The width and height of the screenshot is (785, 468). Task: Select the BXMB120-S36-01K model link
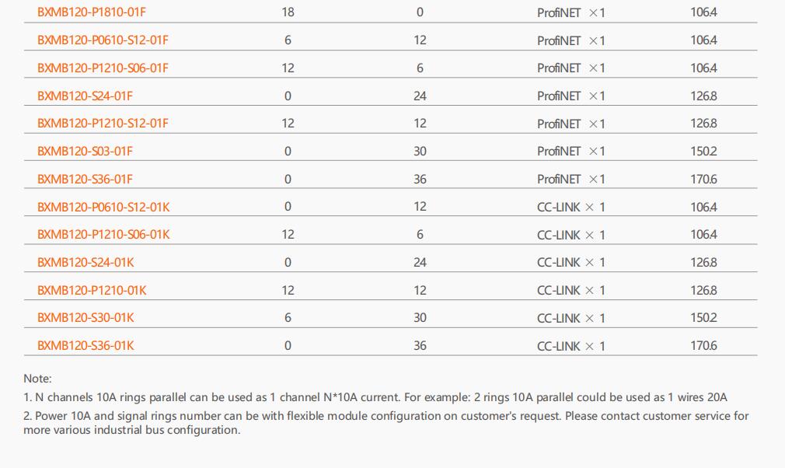point(85,345)
